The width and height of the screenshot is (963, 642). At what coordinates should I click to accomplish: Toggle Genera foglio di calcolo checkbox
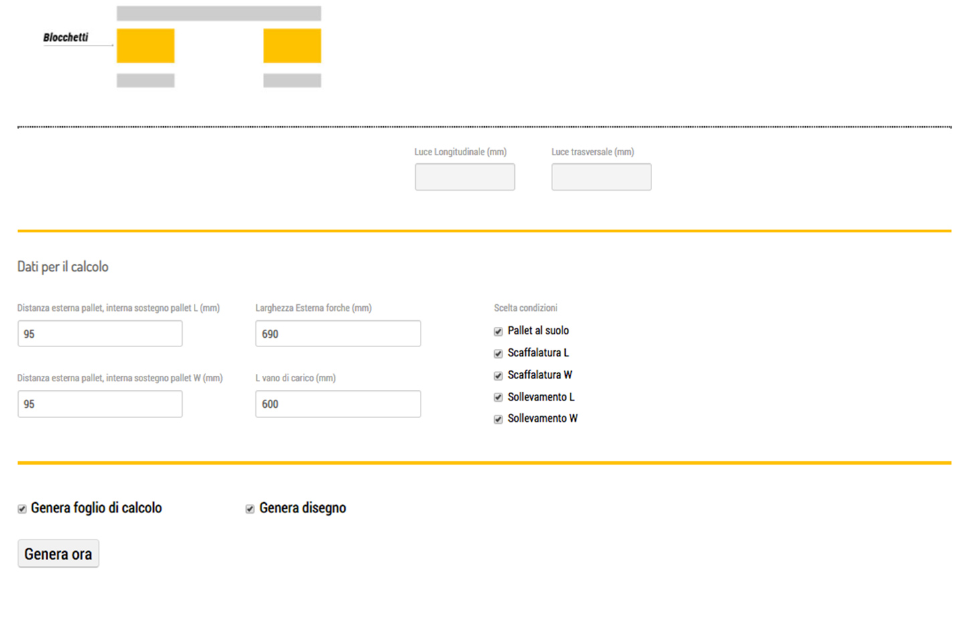(x=22, y=509)
